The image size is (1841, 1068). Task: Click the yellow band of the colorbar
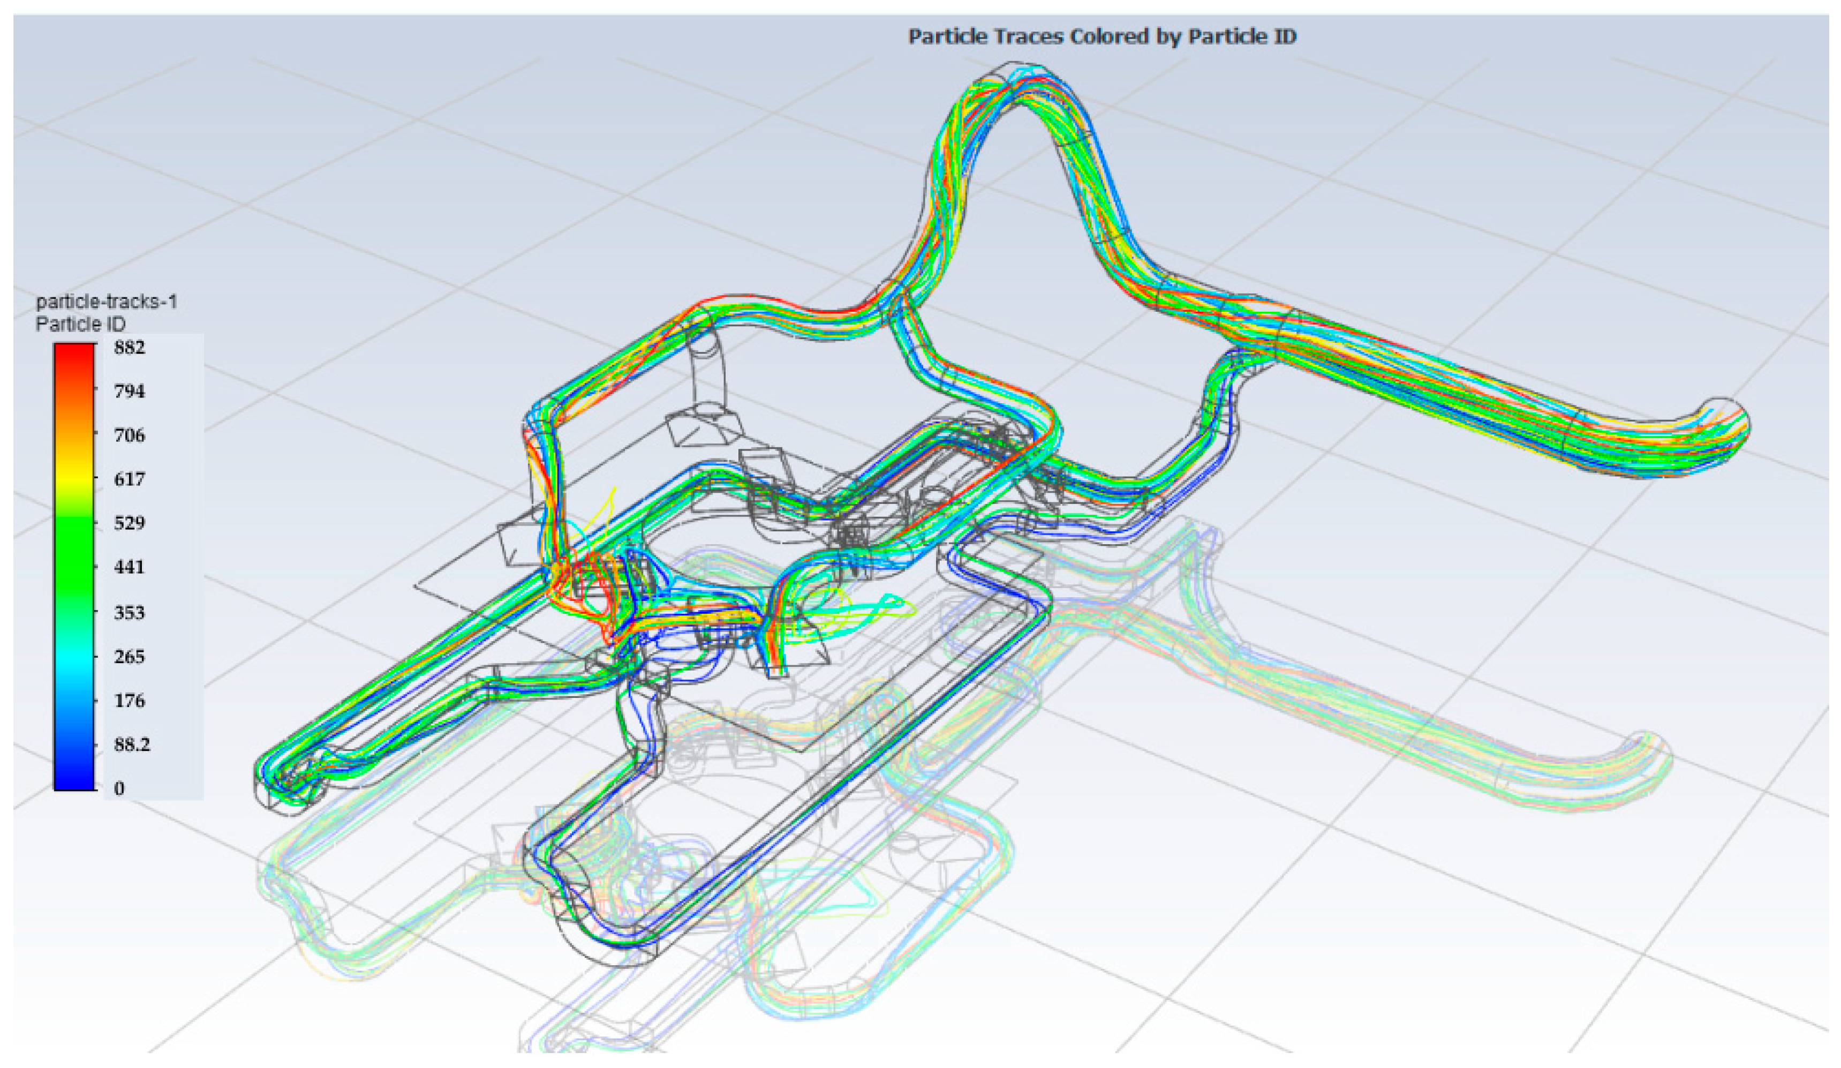(74, 478)
